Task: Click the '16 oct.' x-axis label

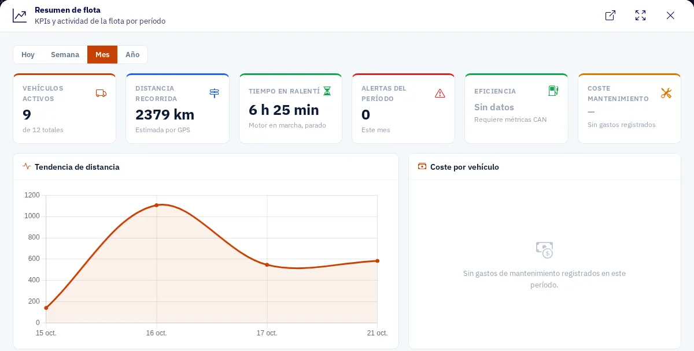Action: click(156, 333)
